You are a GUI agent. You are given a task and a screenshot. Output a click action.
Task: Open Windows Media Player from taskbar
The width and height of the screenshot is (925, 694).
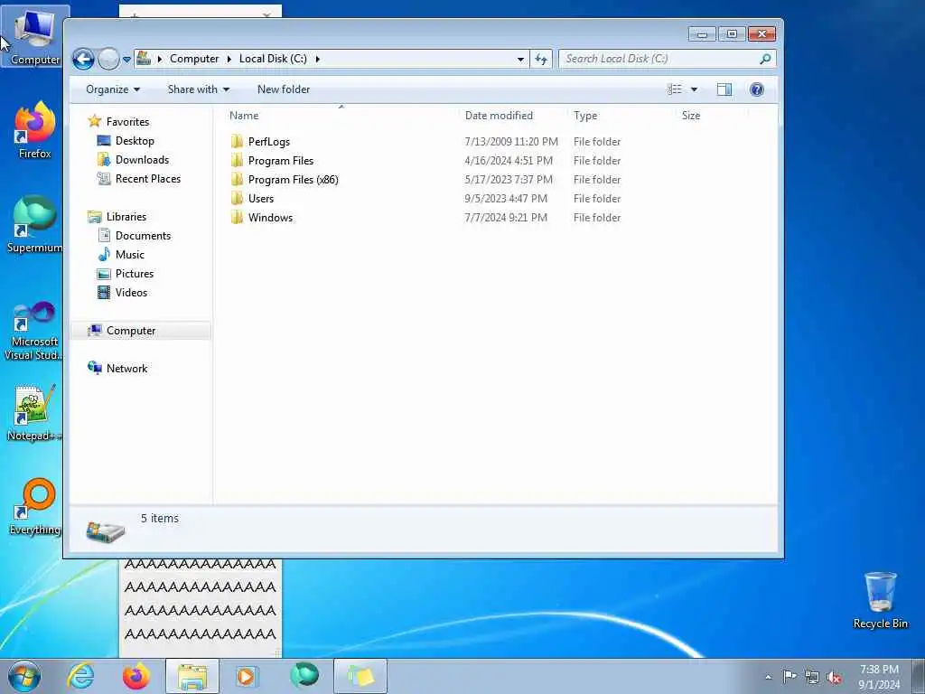248,676
